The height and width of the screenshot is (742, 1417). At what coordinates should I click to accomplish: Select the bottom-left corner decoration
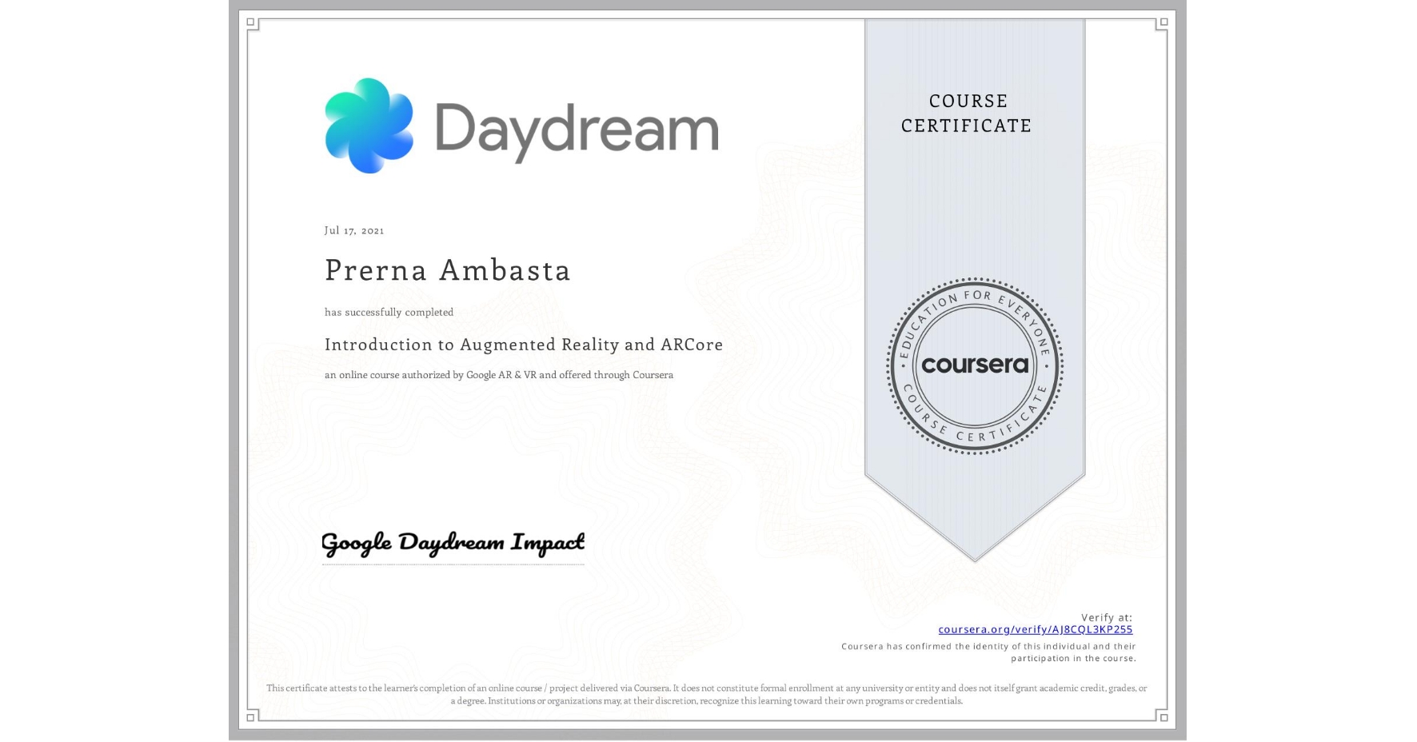[250, 719]
